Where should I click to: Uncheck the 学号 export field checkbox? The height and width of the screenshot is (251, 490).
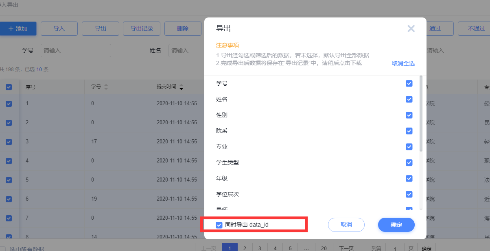coord(409,83)
